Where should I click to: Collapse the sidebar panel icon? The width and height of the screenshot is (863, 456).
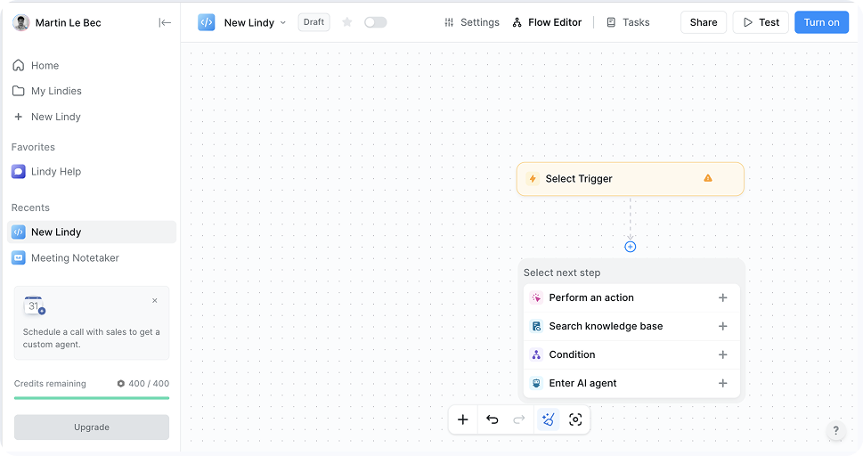point(165,22)
